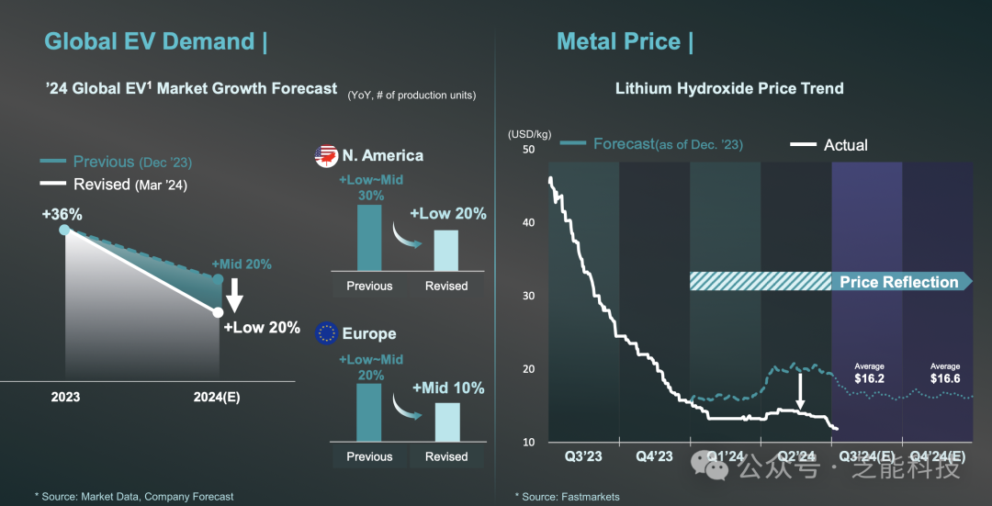Click the white down arrow in Q2'24
Image resolution: width=992 pixels, height=506 pixels.
coord(800,391)
